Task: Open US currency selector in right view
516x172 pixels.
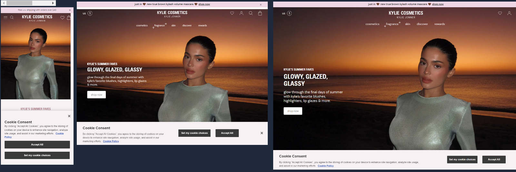Action: pos(287,13)
